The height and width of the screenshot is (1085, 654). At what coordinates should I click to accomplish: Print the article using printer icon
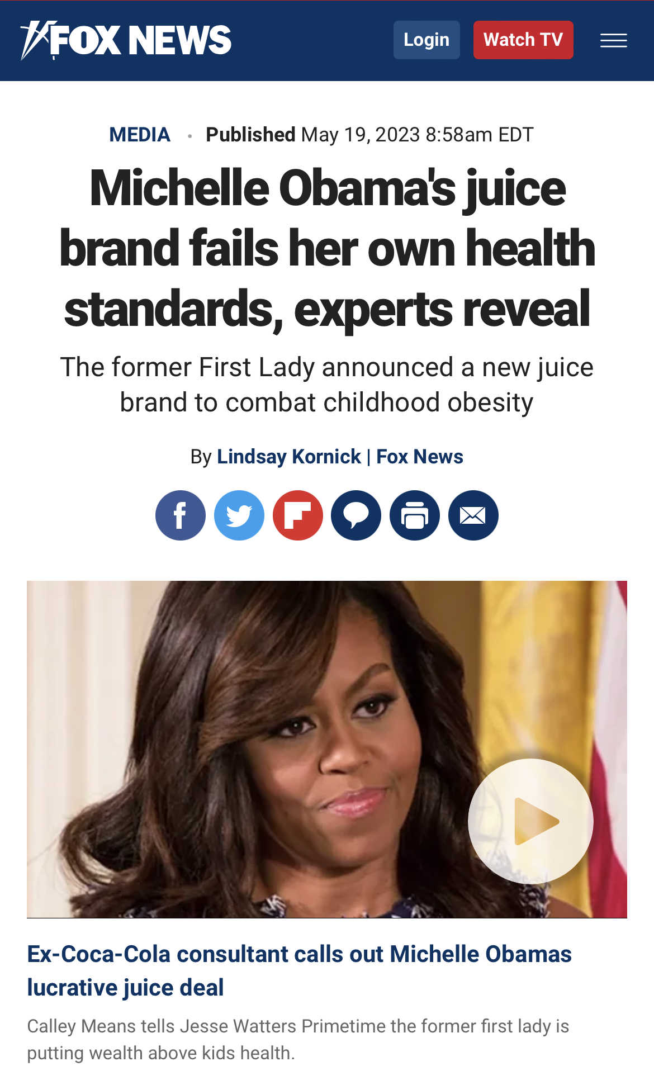click(x=415, y=515)
